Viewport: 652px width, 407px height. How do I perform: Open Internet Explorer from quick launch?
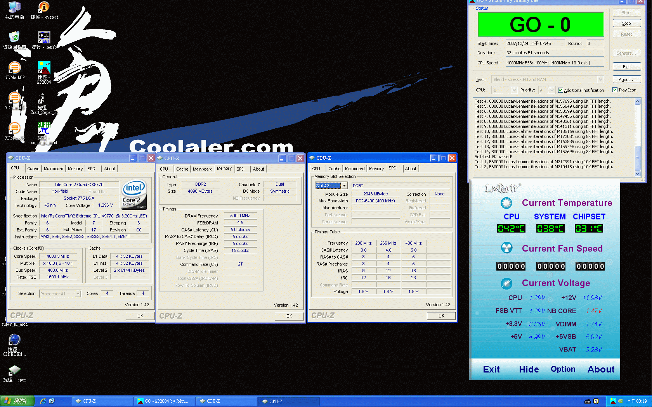(43, 401)
